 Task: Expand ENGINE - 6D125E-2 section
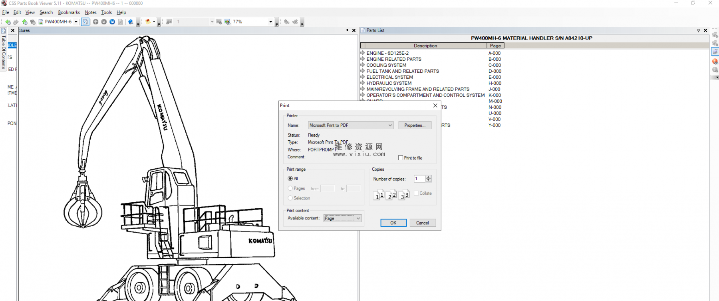[362, 53]
